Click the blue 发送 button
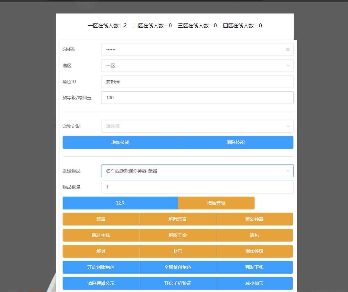348x292 pixels. [x=120, y=203]
